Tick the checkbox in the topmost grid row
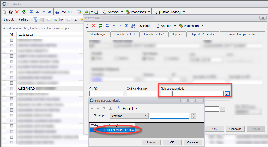The height and width of the screenshot is (147, 268). coord(12,40)
